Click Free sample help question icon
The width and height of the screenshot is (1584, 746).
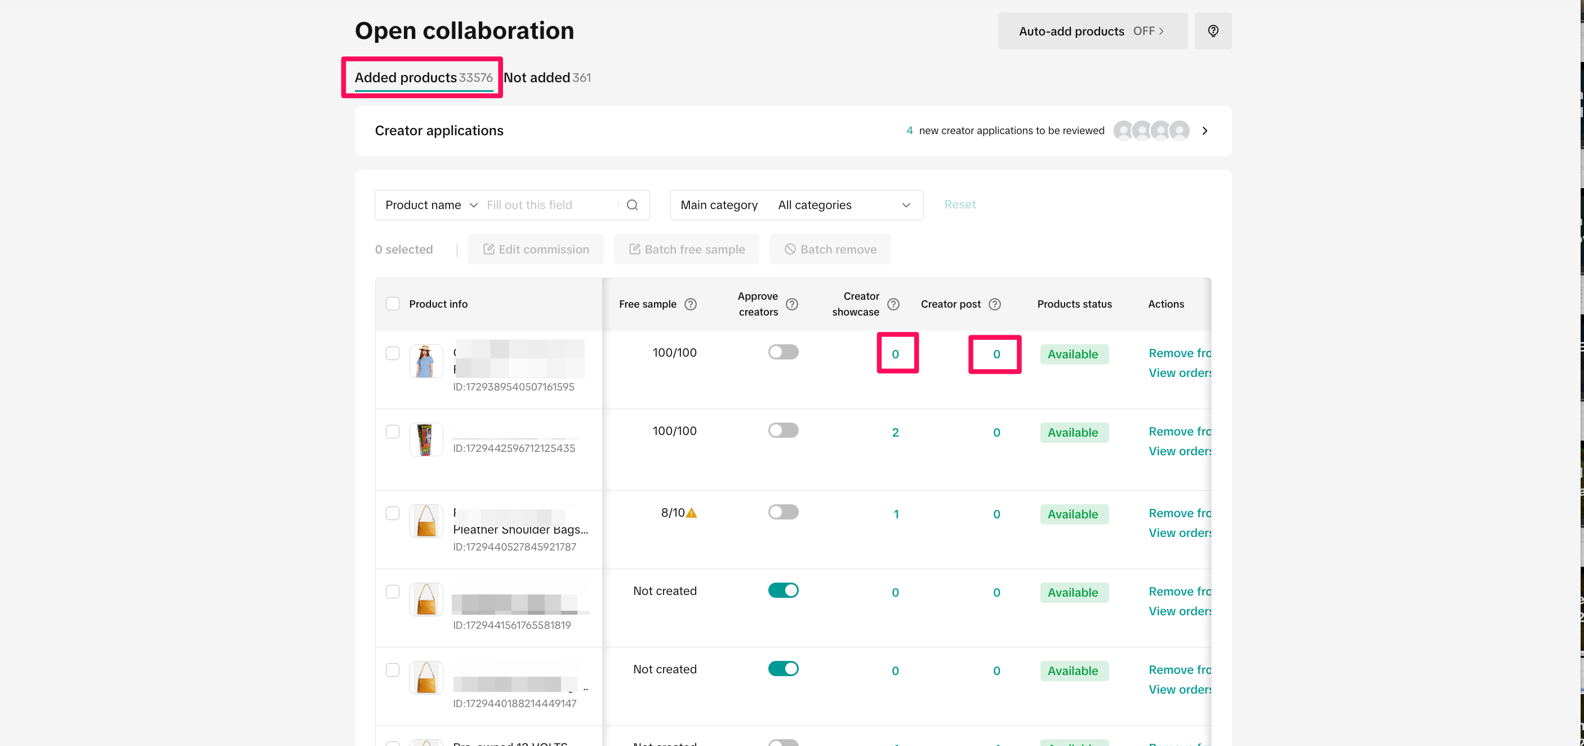[x=691, y=304]
